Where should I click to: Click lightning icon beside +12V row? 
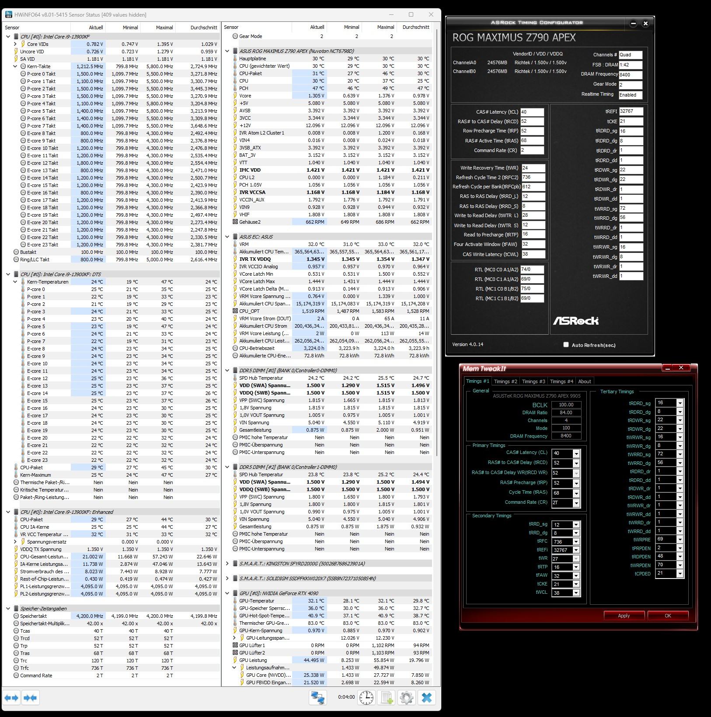click(x=235, y=125)
